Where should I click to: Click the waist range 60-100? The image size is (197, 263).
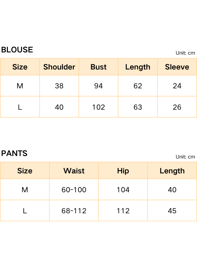pyautogui.click(x=74, y=190)
